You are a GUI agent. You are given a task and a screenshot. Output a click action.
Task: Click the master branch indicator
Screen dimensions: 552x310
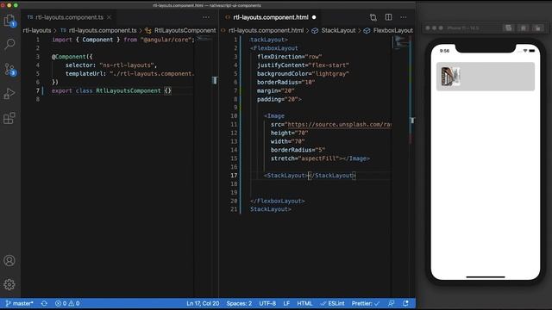pos(20,303)
